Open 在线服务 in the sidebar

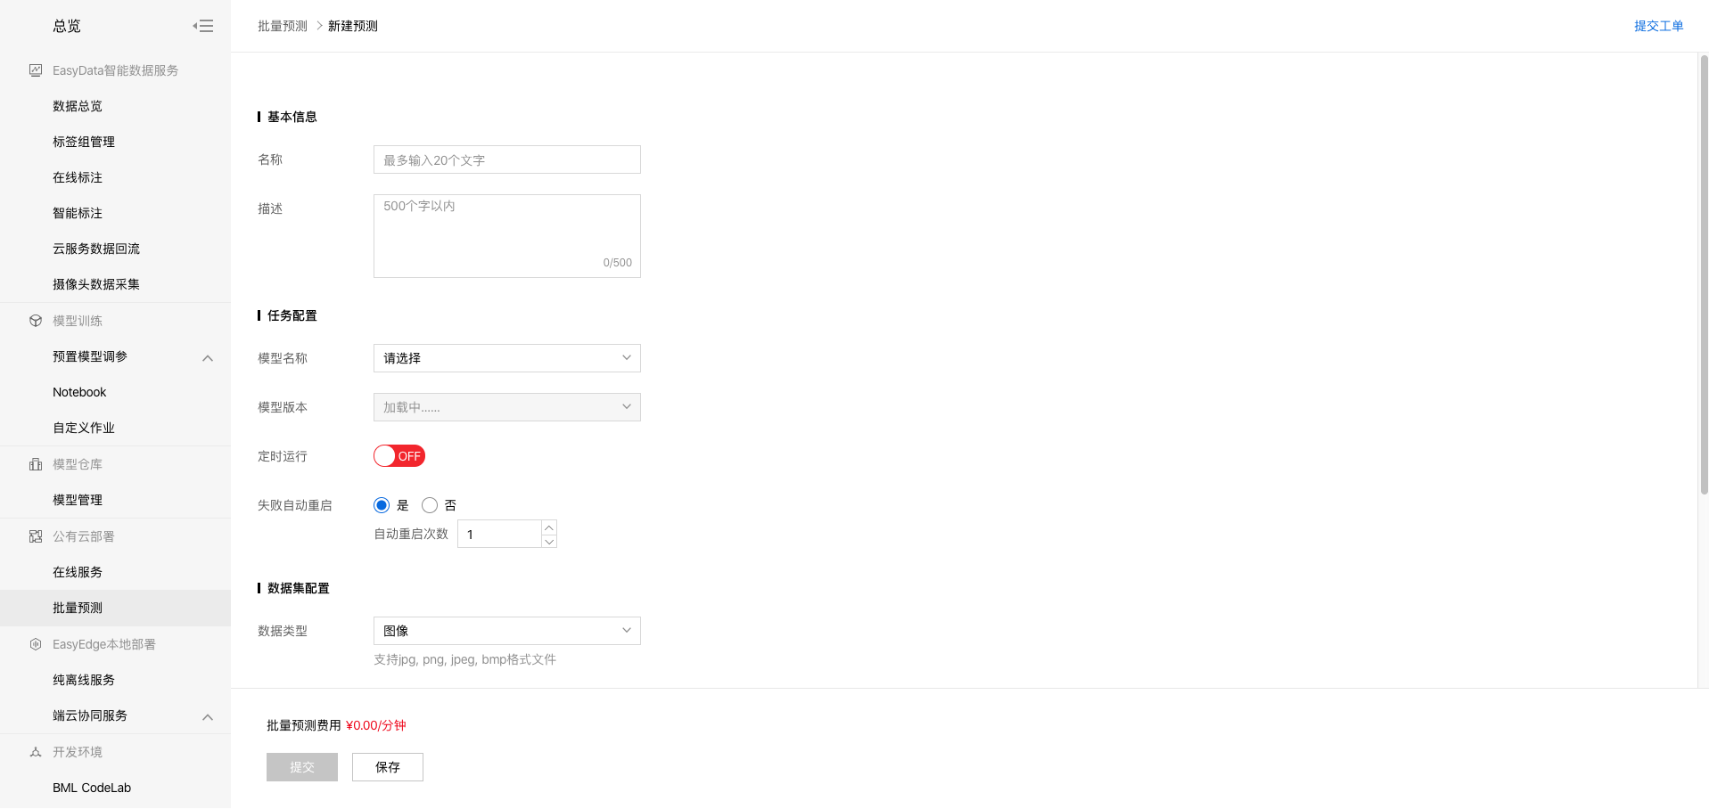(78, 572)
